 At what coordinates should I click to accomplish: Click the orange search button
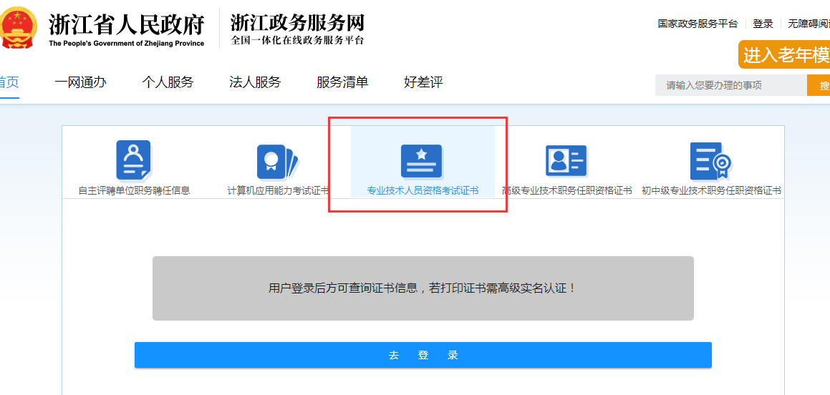coord(819,85)
